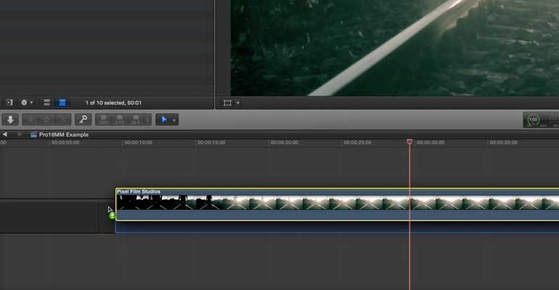
Task: Click the '1 of 10 selected, 50:01' status
Action: pos(113,102)
